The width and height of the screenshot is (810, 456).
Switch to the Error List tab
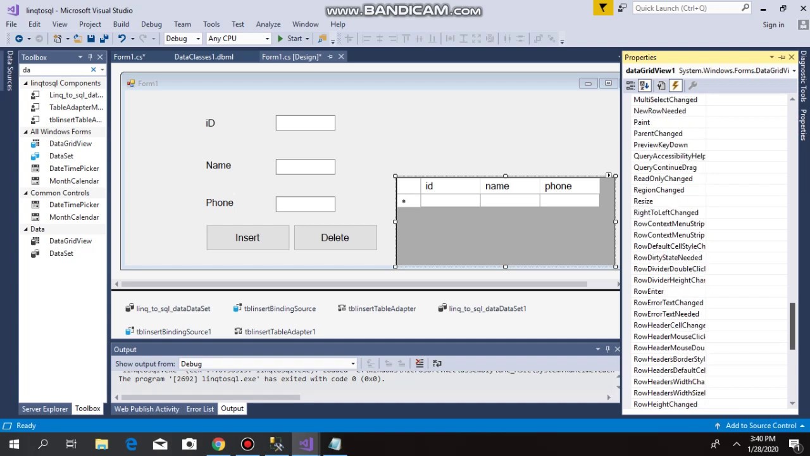[x=200, y=408]
